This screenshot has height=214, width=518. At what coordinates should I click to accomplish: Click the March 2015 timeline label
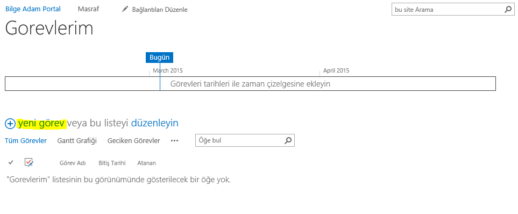coord(168,70)
